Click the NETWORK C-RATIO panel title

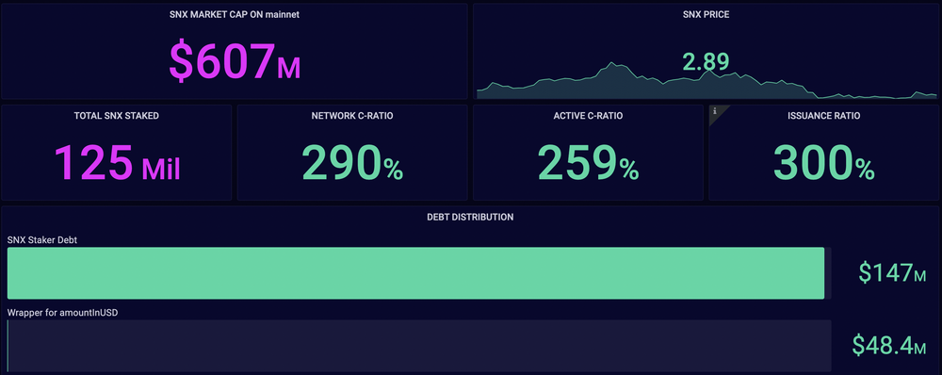[x=352, y=116]
